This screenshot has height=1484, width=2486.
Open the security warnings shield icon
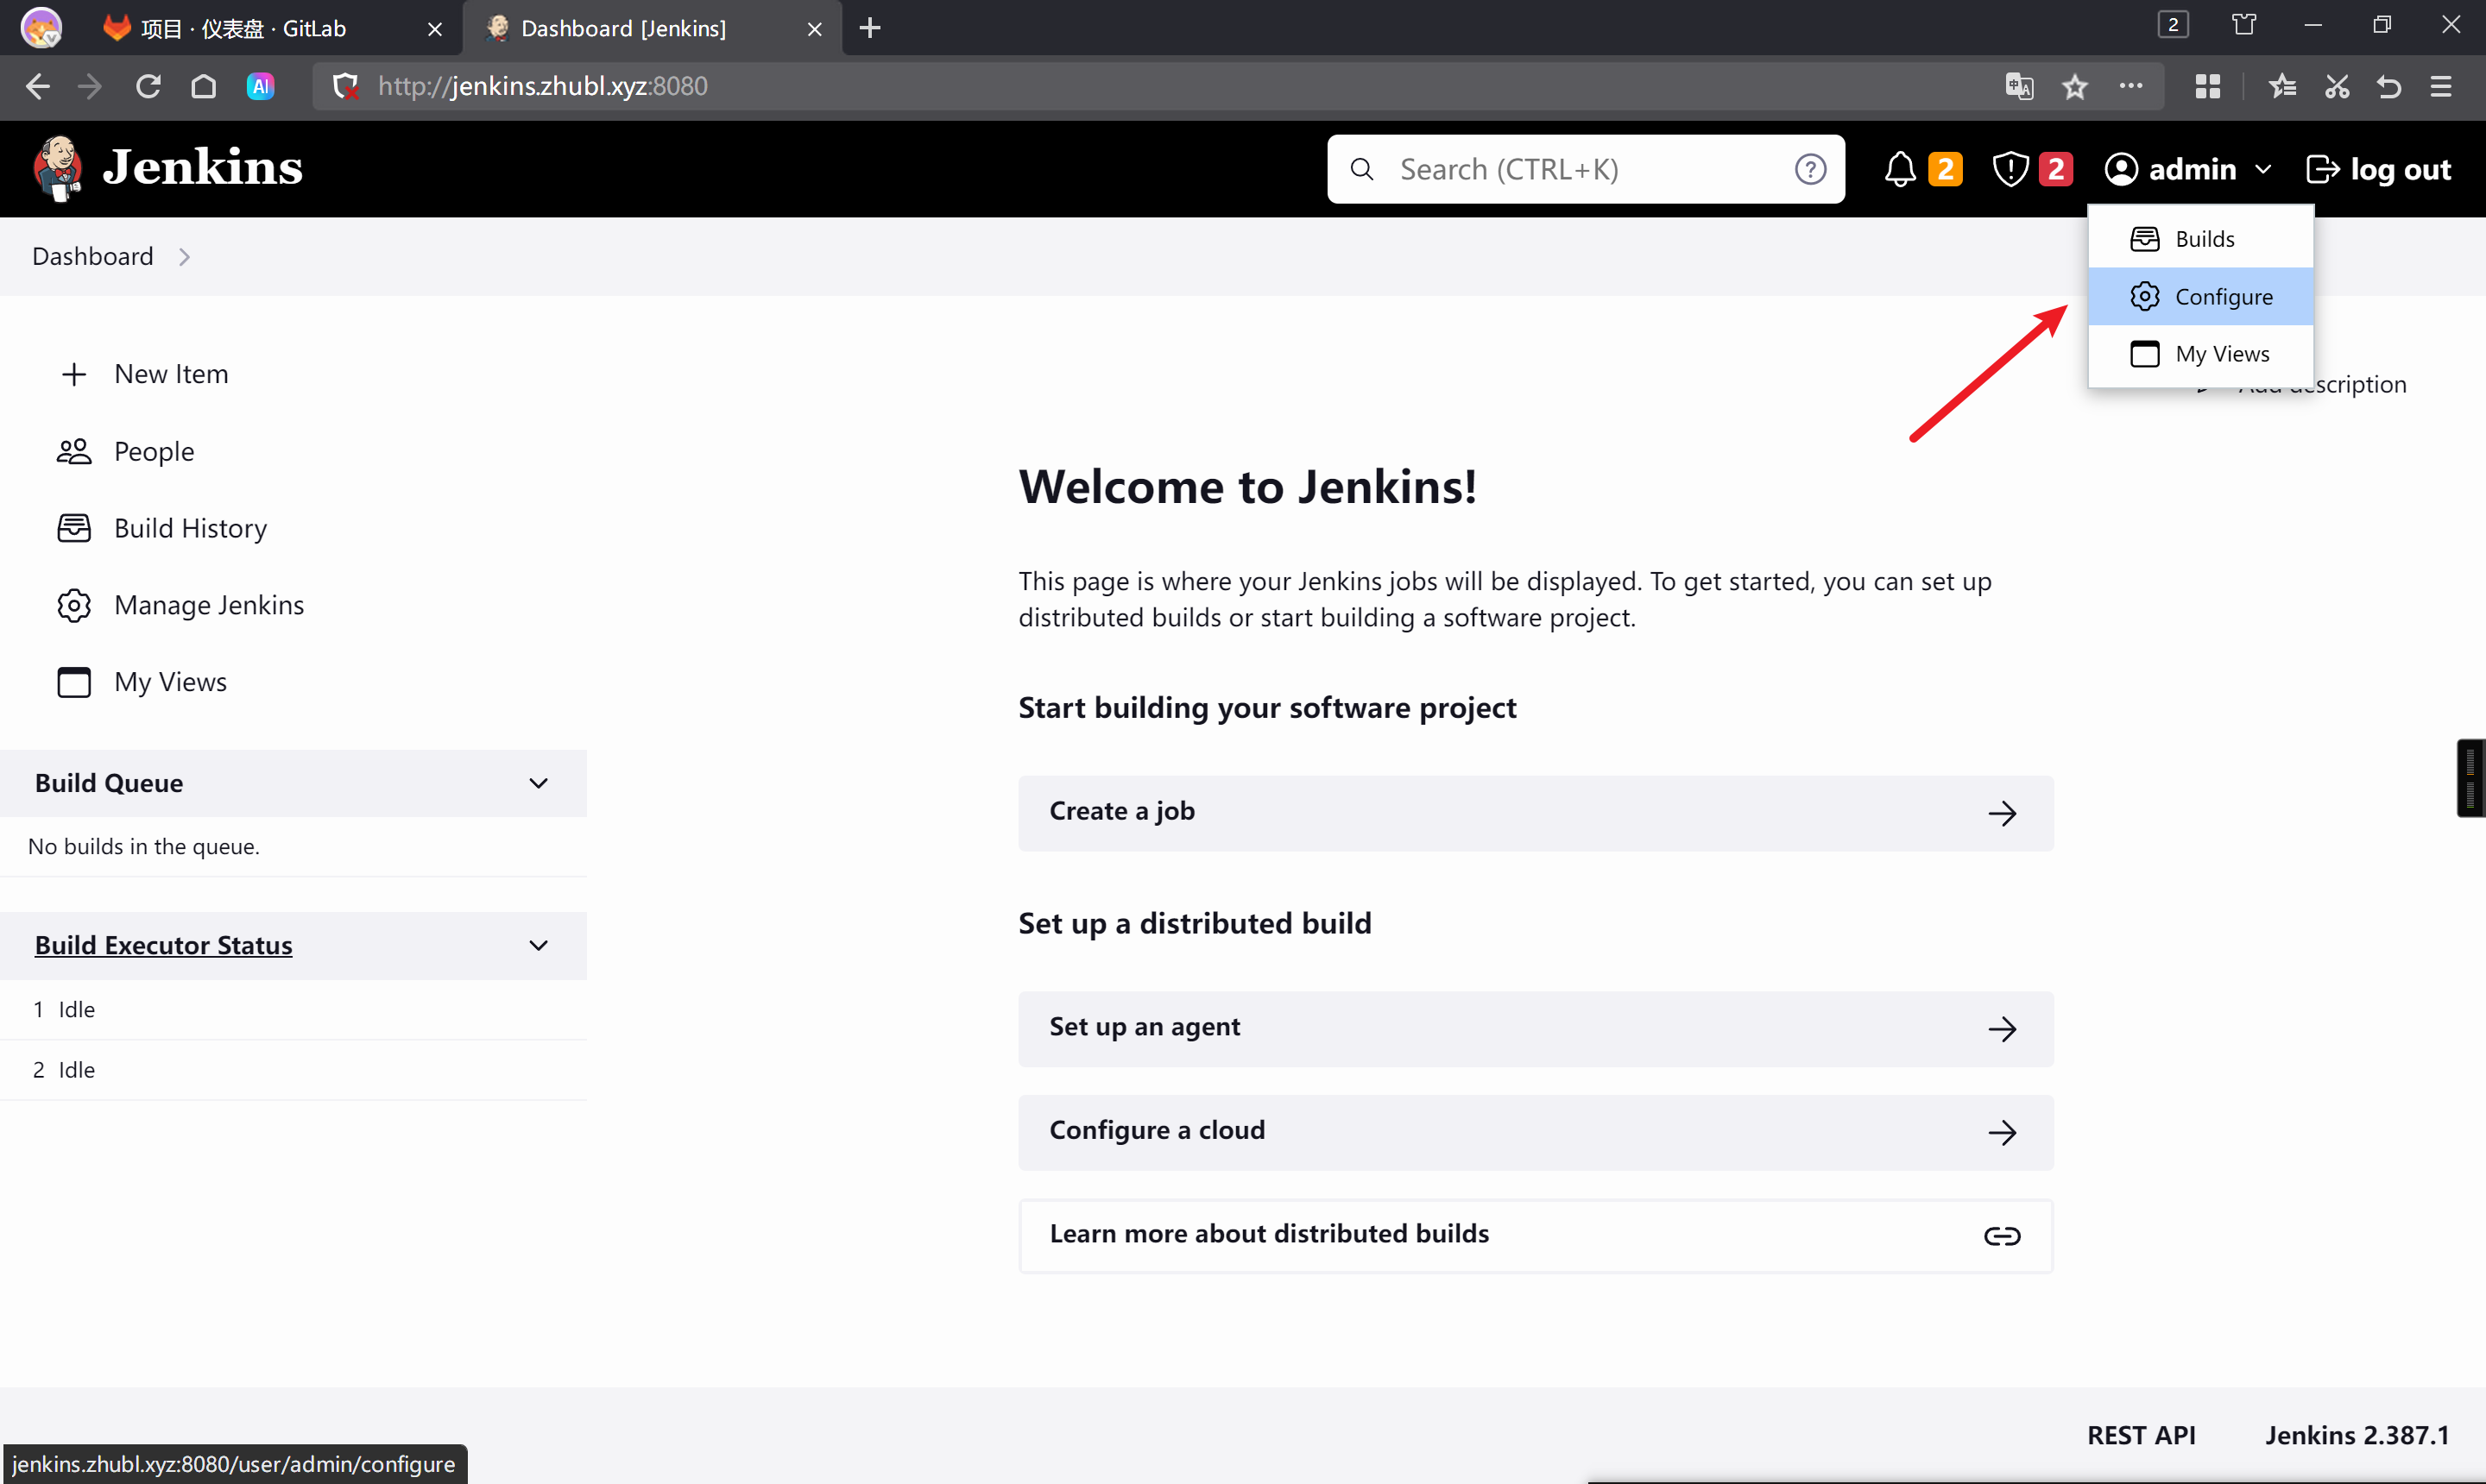pos(2010,169)
